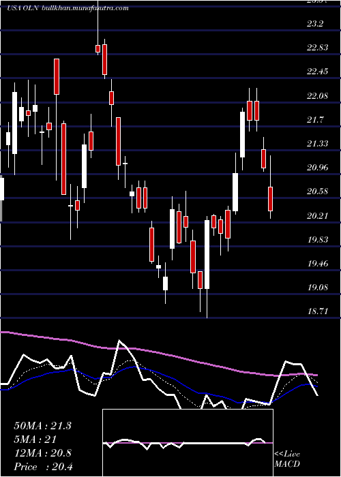Click the 20.21 price axis label
This screenshot has width=341, height=477.
(318, 215)
